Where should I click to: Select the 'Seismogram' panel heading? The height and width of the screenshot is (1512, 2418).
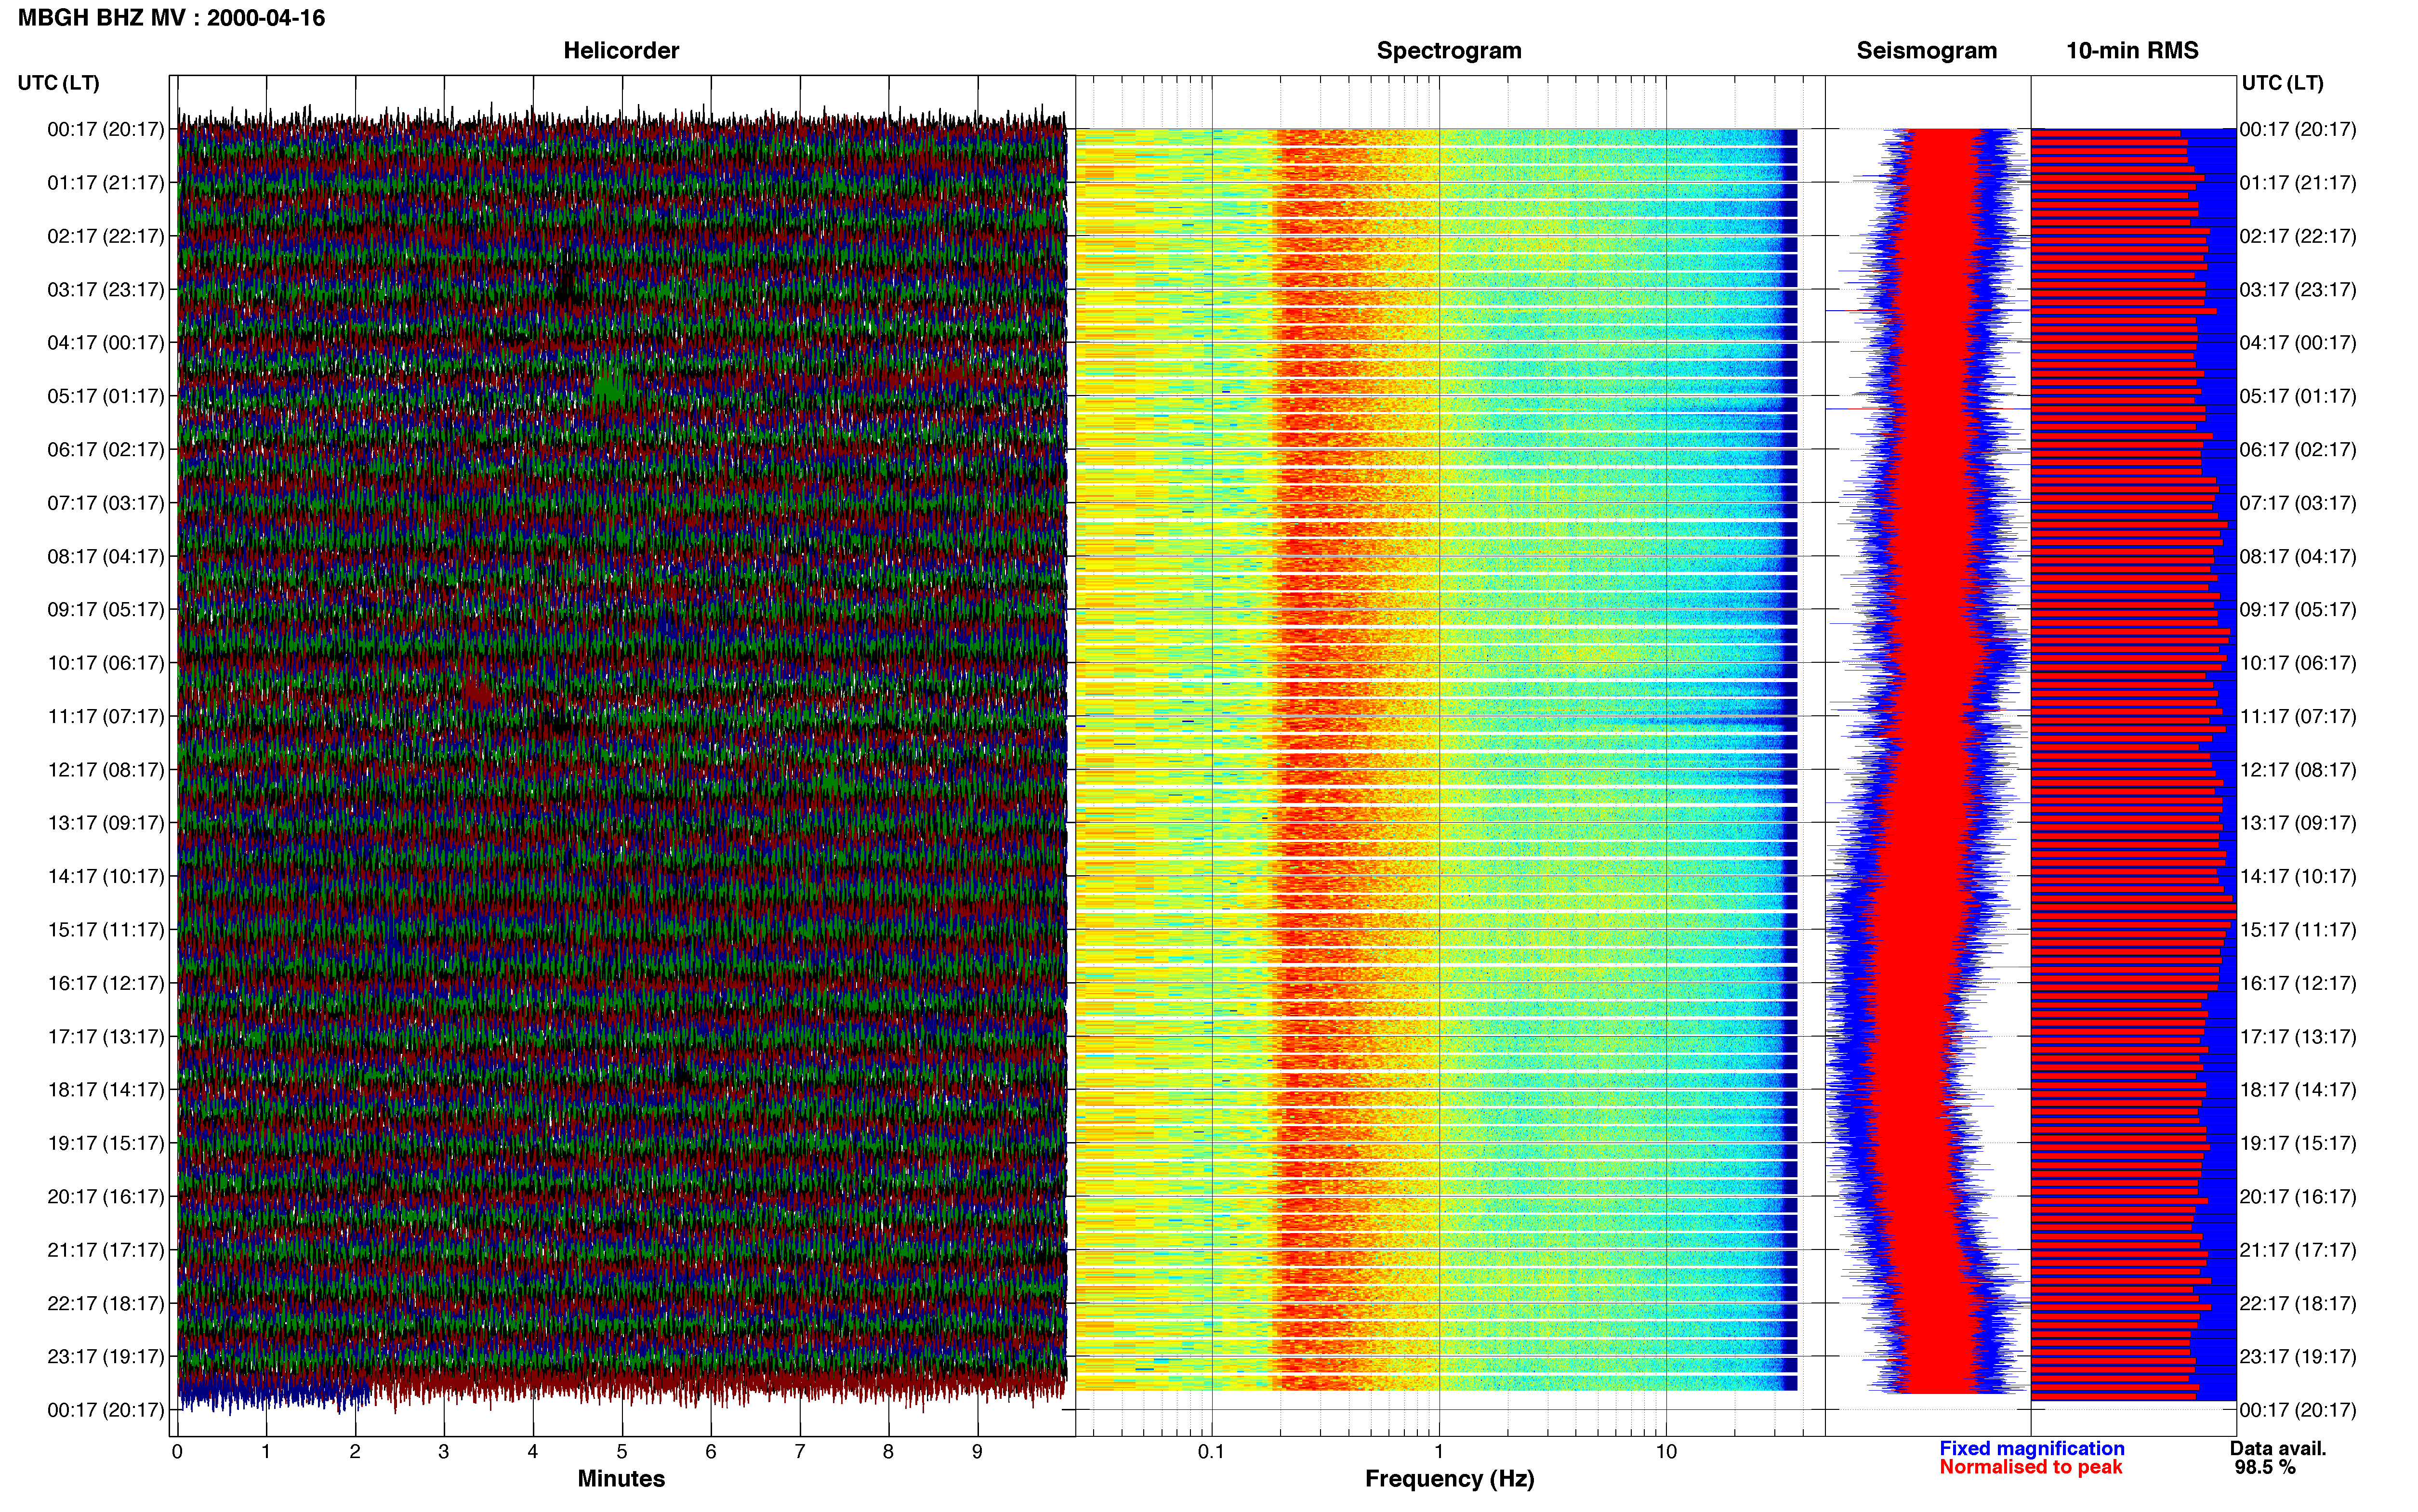click(1926, 51)
